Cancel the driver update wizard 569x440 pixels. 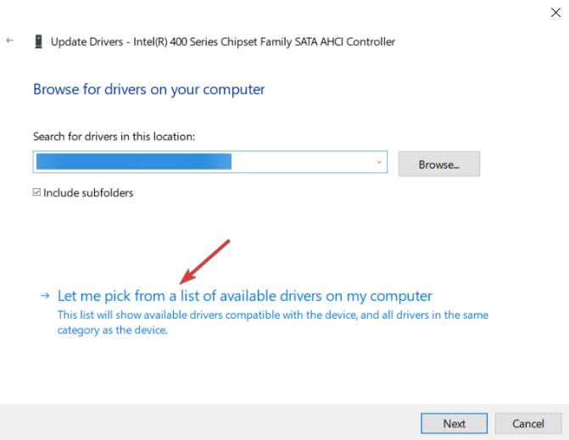click(x=528, y=423)
